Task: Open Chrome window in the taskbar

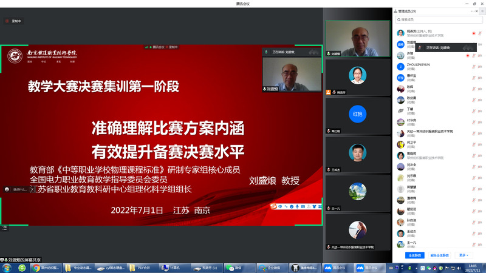Action: point(46,268)
